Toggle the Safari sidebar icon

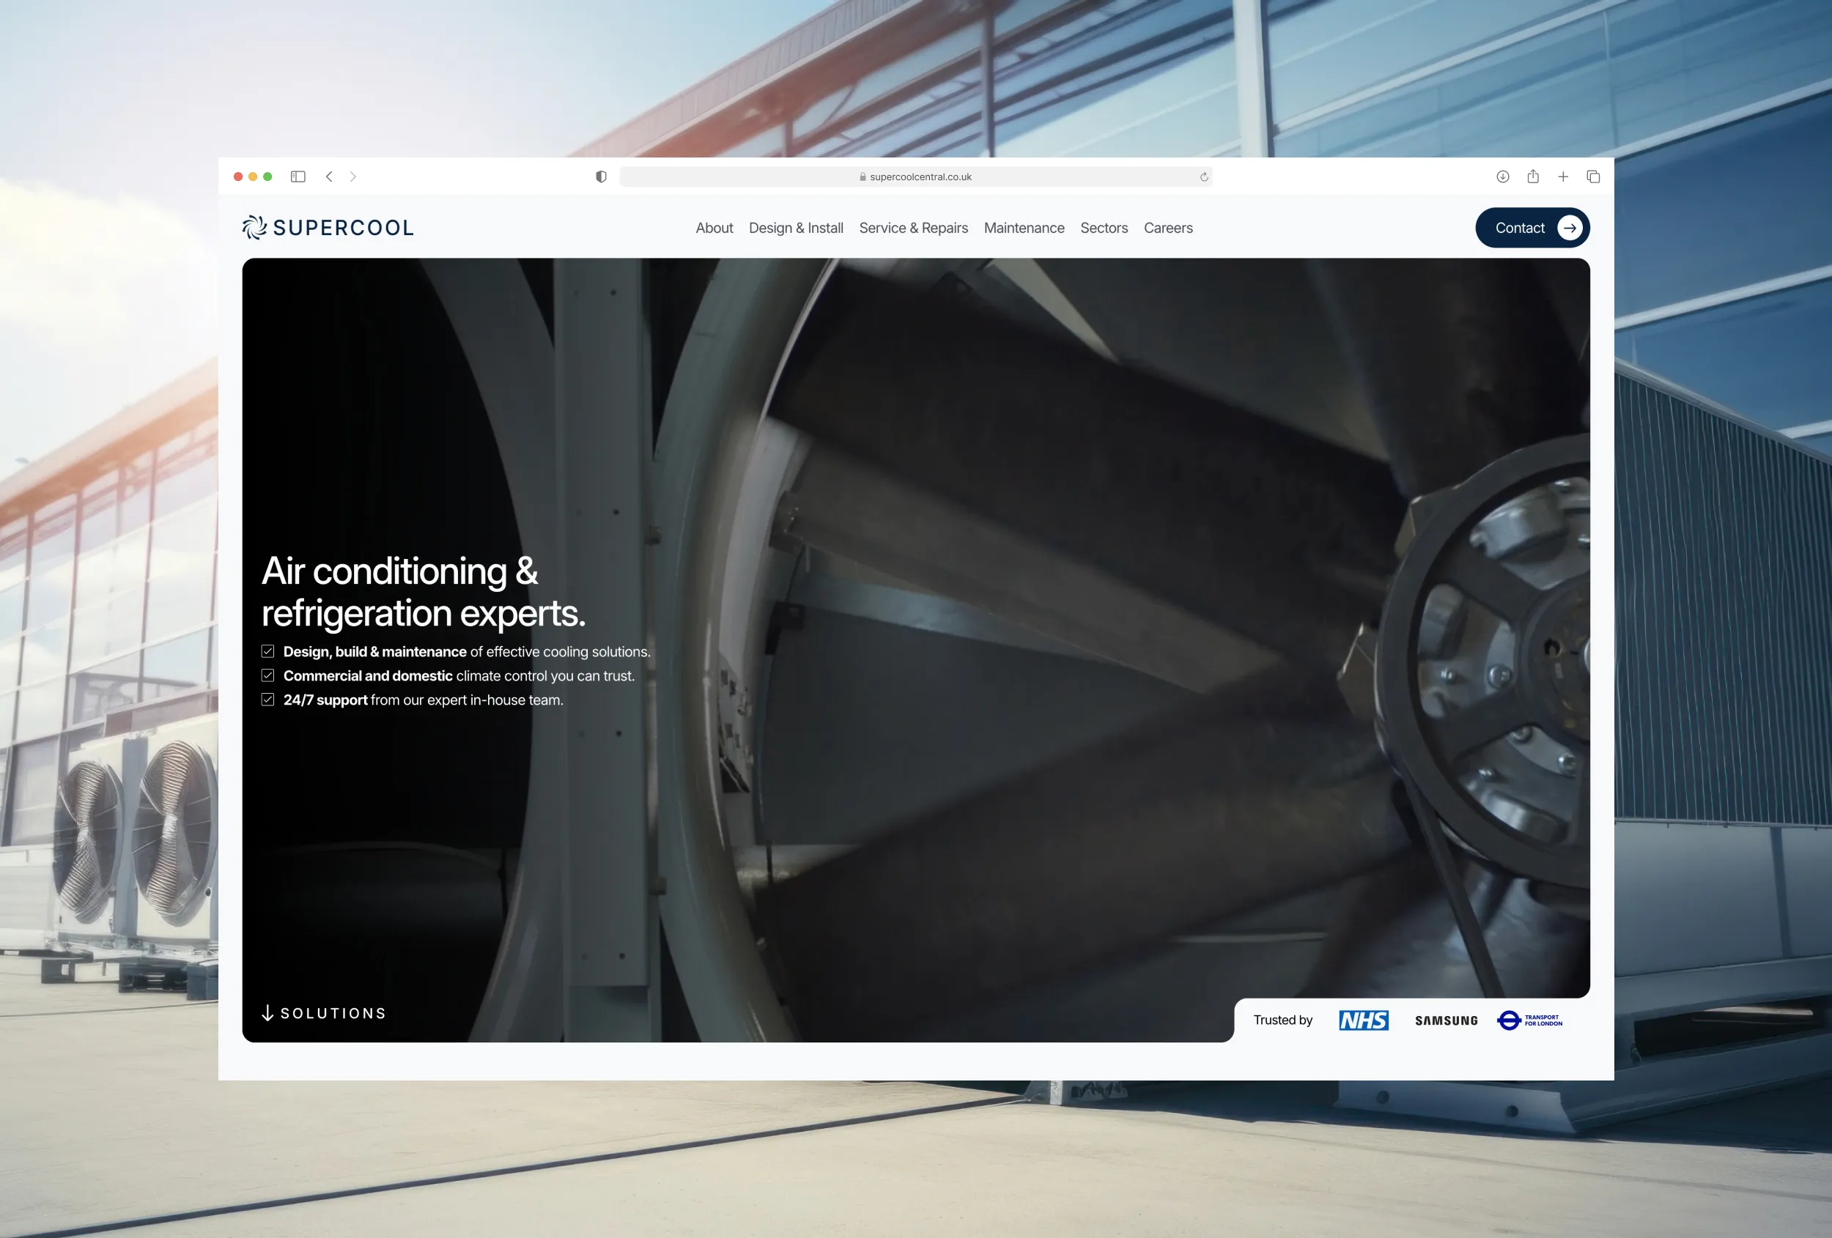(298, 177)
